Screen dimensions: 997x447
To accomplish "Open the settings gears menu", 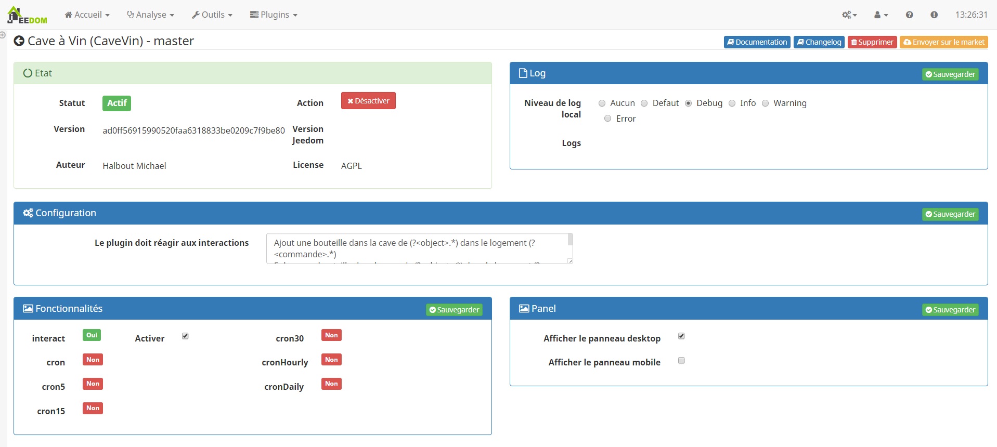I will [x=849, y=15].
